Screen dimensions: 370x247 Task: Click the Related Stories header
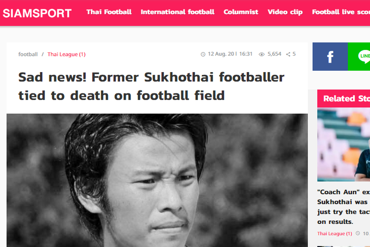[343, 99]
